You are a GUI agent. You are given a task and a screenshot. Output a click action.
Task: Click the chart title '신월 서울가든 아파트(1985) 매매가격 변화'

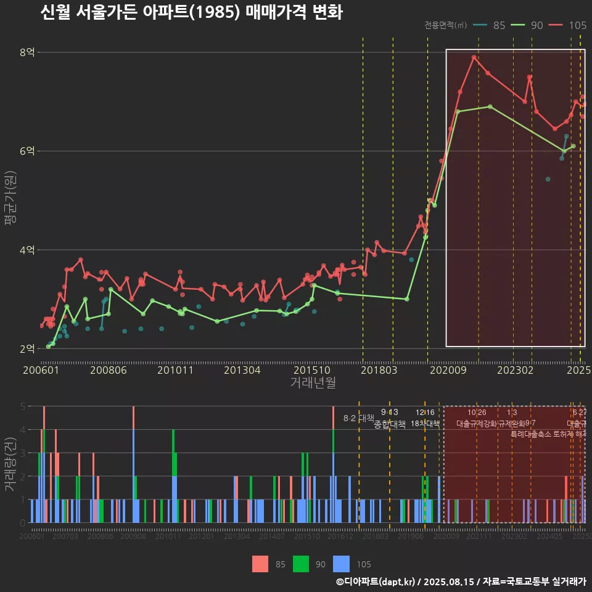191,12
